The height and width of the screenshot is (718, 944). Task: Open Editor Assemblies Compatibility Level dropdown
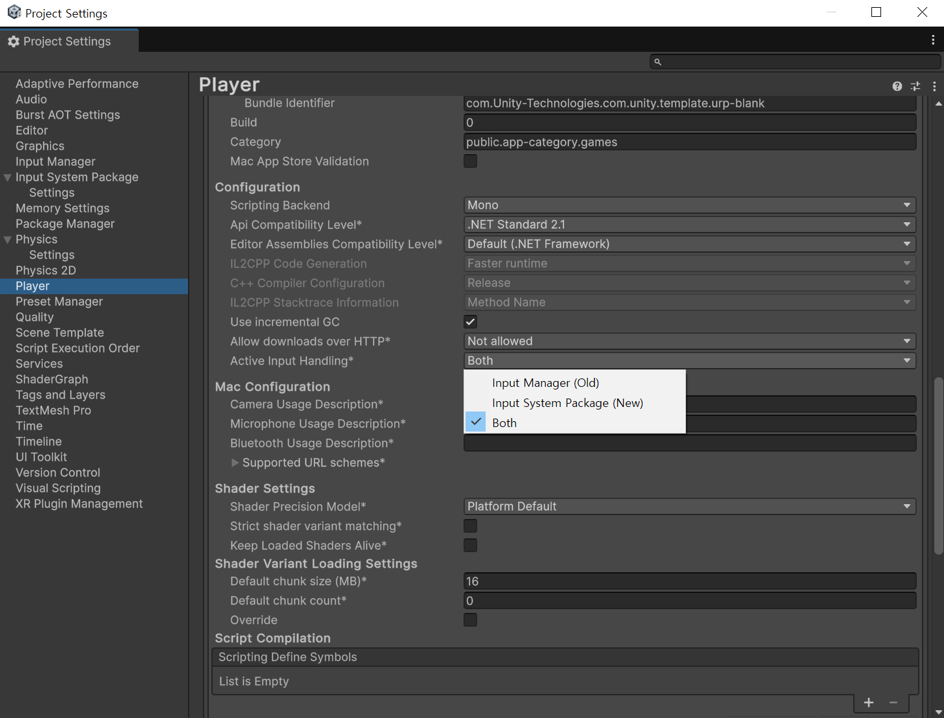coord(690,244)
